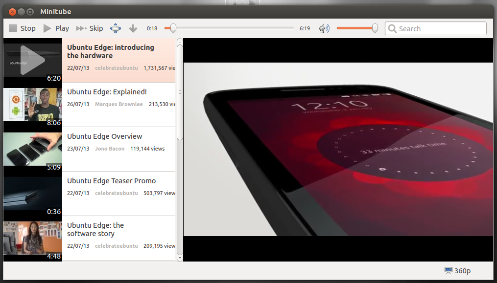
Task: Click the Marques Brownlee 8:06 thumbnail
Action: click(x=33, y=105)
